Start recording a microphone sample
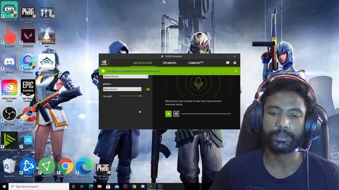 pos(168,114)
